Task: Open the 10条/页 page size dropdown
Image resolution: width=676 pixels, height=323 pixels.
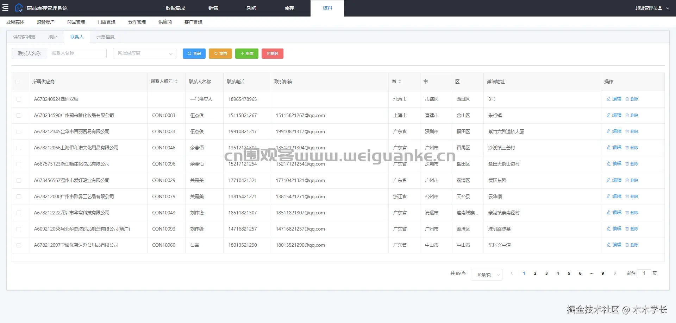Action: [486, 274]
